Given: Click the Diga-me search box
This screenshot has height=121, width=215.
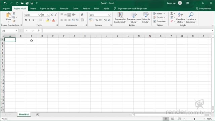Looking at the screenshot, I should (132, 8).
